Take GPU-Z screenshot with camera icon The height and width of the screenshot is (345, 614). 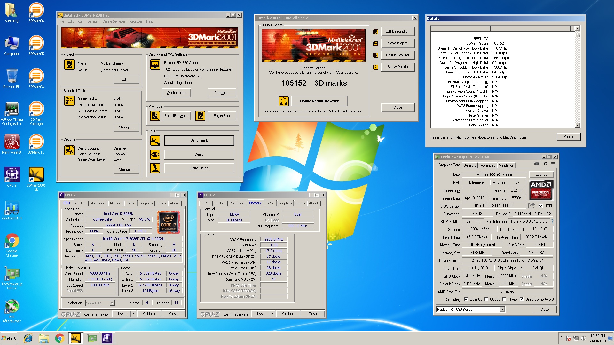tap(537, 164)
